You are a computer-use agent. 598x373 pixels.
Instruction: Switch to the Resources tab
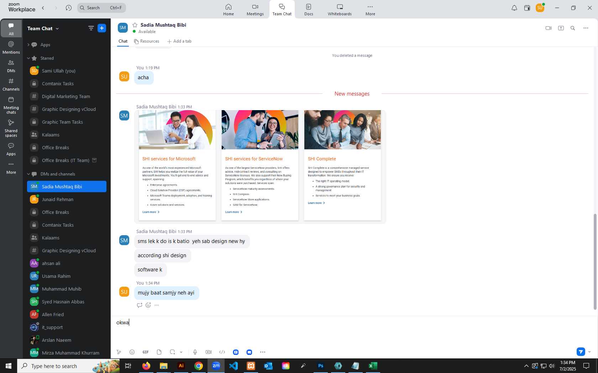point(147,41)
